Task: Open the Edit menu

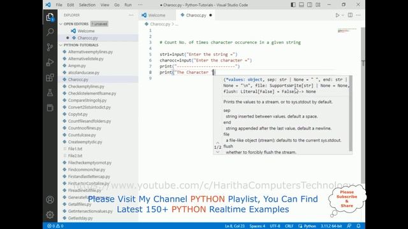Action: coord(70,5)
